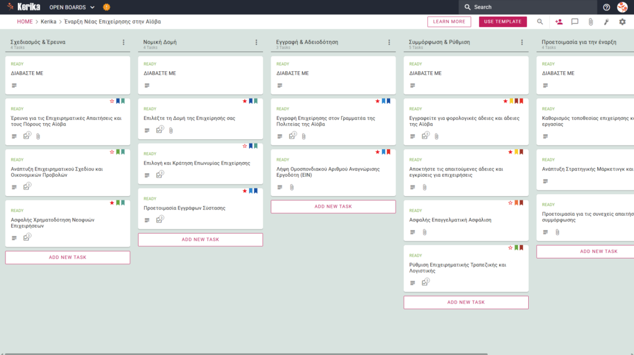This screenshot has width=634, height=355.
Task: Open the board chat icon
Action: click(575, 22)
